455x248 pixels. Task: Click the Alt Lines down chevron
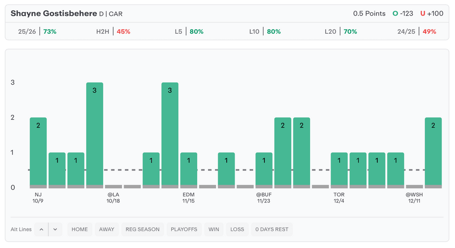55,229
